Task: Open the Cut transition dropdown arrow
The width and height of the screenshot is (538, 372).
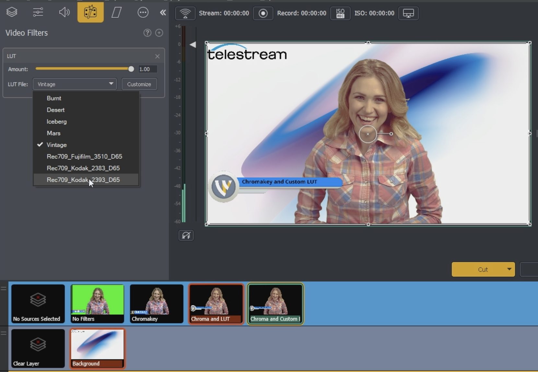Action: (x=509, y=269)
